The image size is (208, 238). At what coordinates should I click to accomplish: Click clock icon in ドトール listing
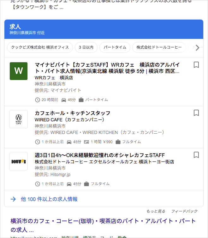click(x=38, y=184)
